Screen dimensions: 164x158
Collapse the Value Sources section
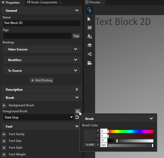click(x=76, y=49)
